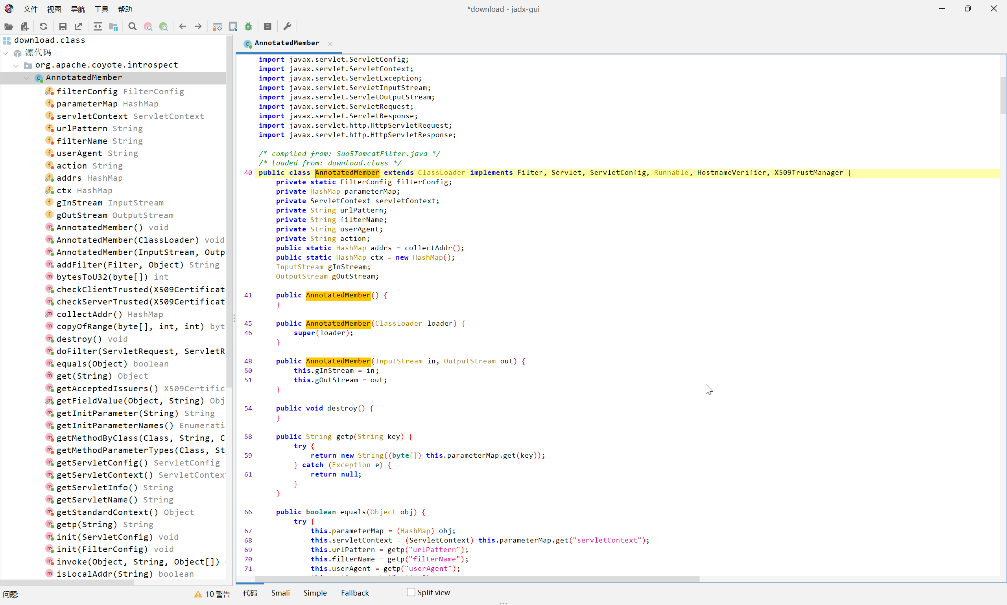Select the destroy() void method
The height and width of the screenshot is (605, 1007).
(x=92, y=339)
